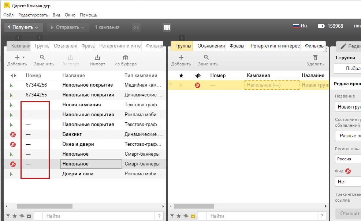This screenshot has height=221, width=361.
Task: Toggle groups filter funnel icon
Action: 172,216
